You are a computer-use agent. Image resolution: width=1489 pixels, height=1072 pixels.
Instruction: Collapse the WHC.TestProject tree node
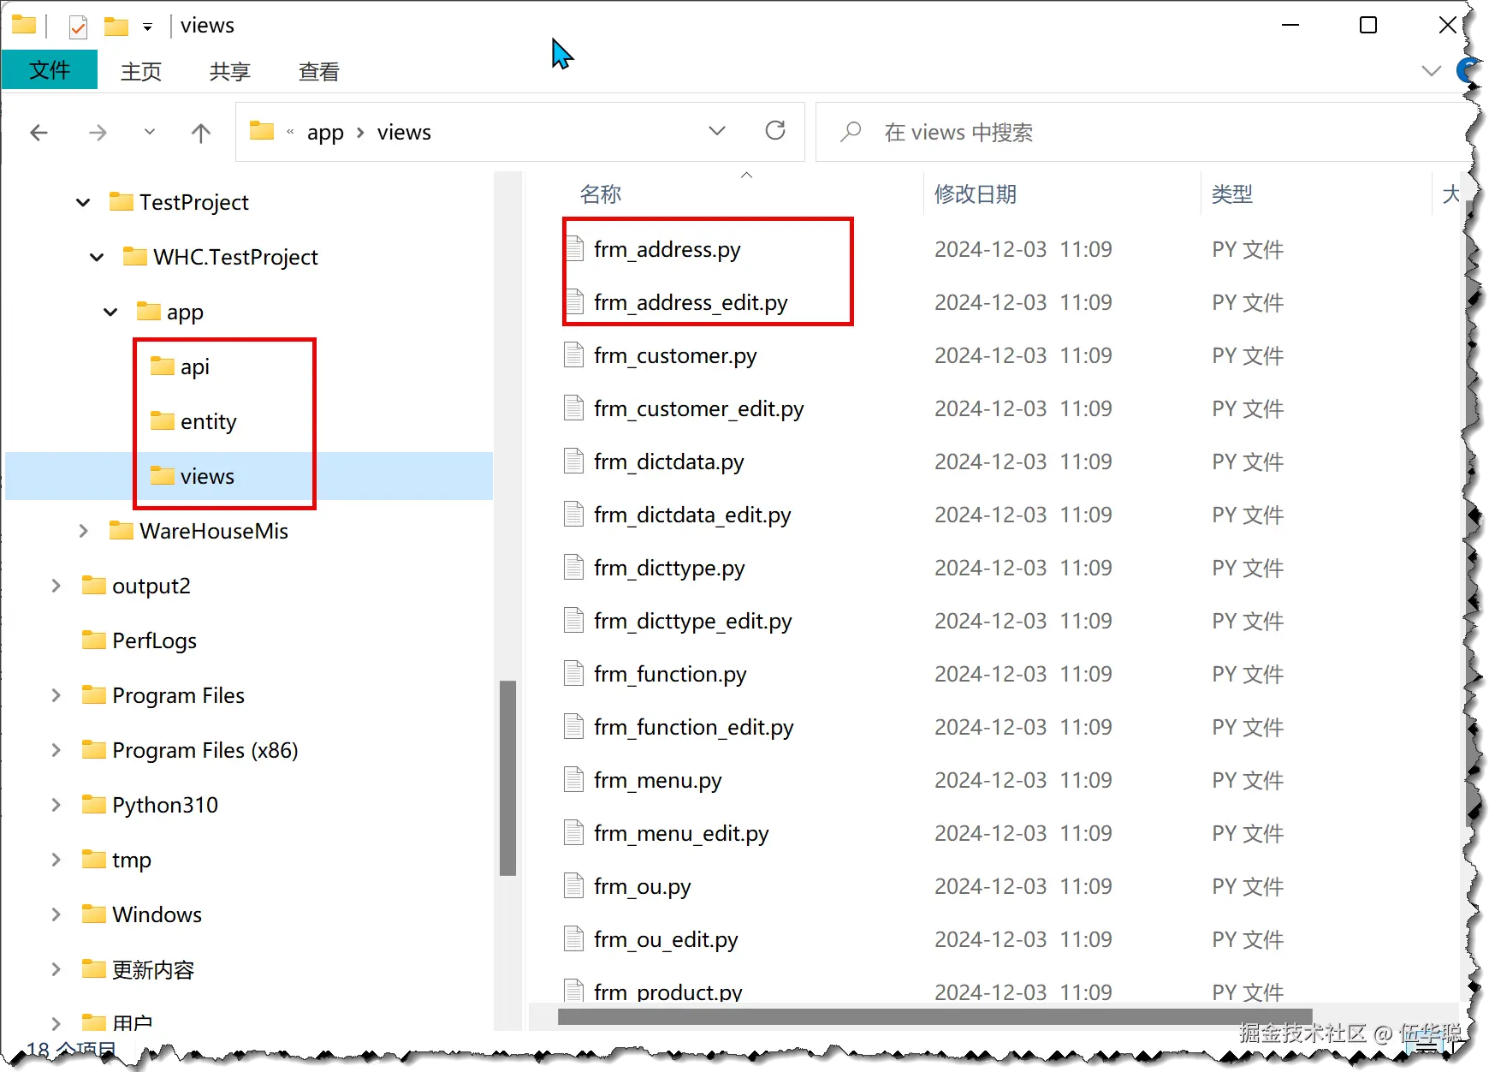[x=97, y=258]
